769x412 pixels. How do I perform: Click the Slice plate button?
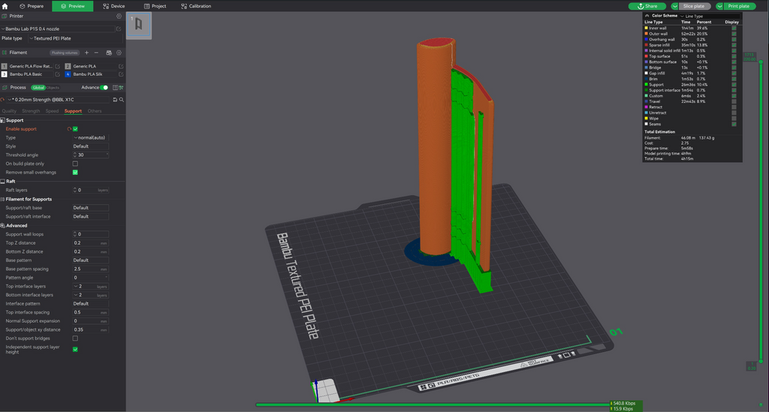click(695, 6)
